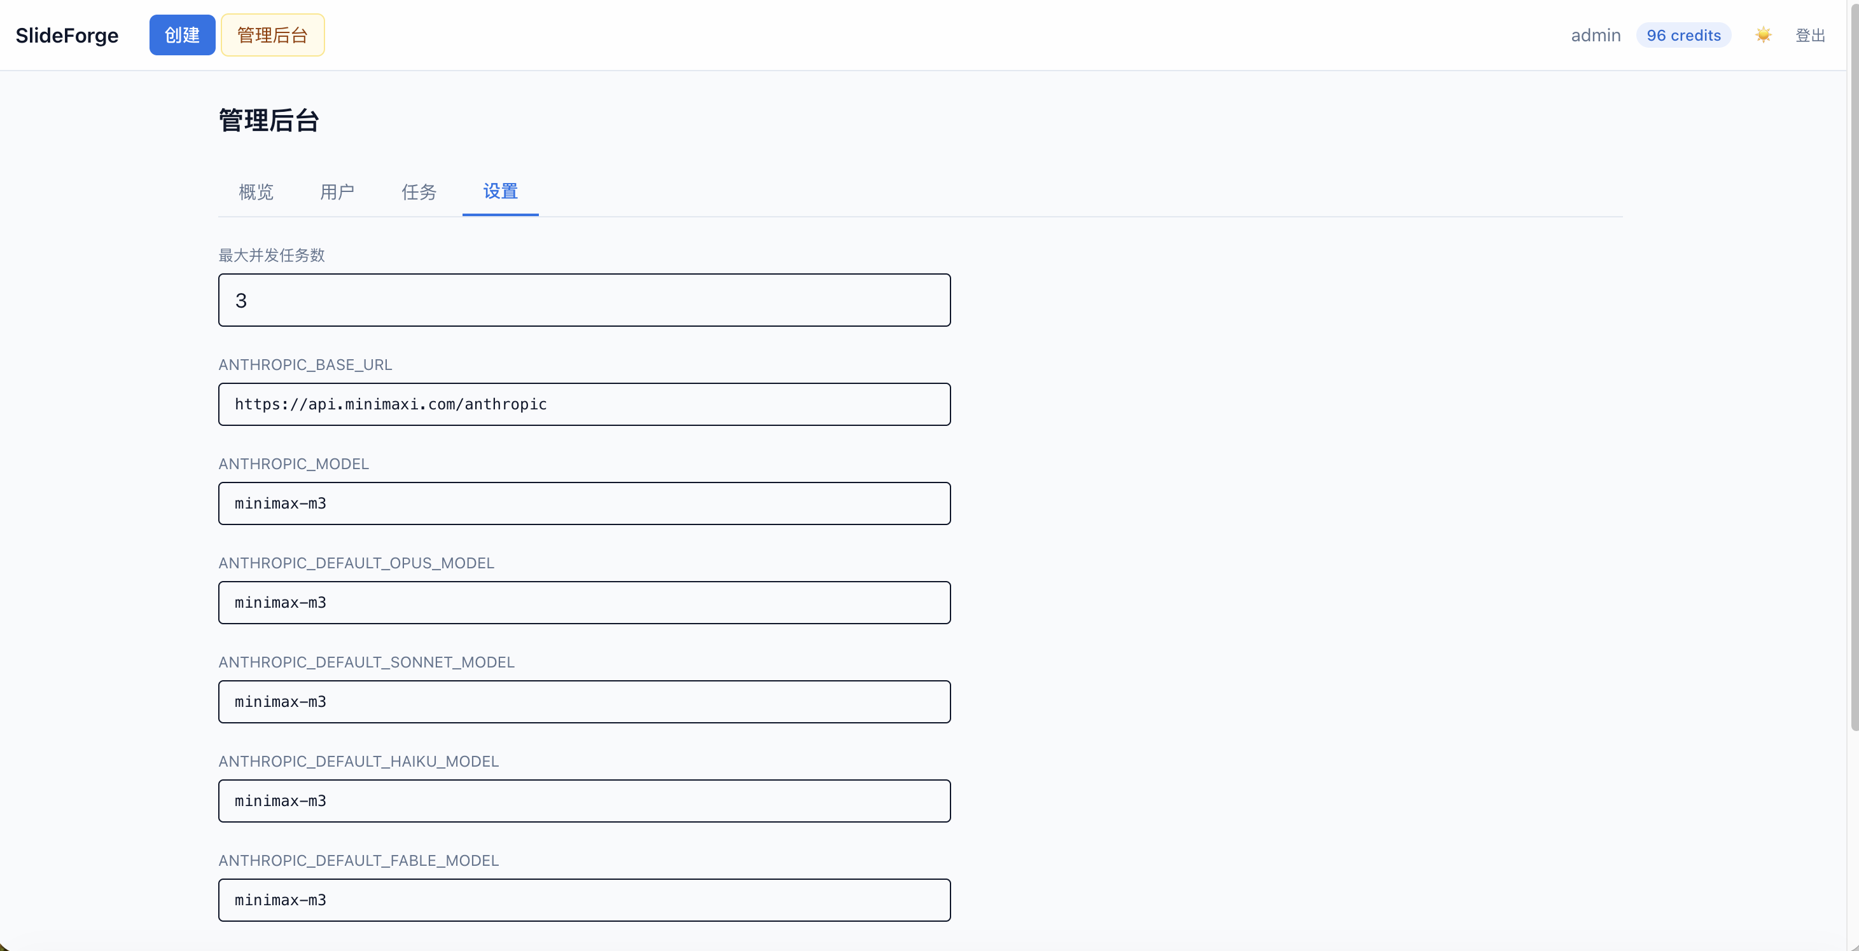
Task: Click the ANTHROPIC_DEFAULT_FABLE_MODEL label
Action: coord(359,860)
